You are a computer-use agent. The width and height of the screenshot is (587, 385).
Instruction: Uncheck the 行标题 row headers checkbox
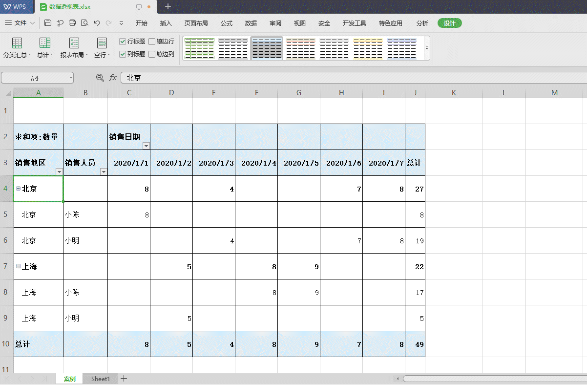coord(122,42)
